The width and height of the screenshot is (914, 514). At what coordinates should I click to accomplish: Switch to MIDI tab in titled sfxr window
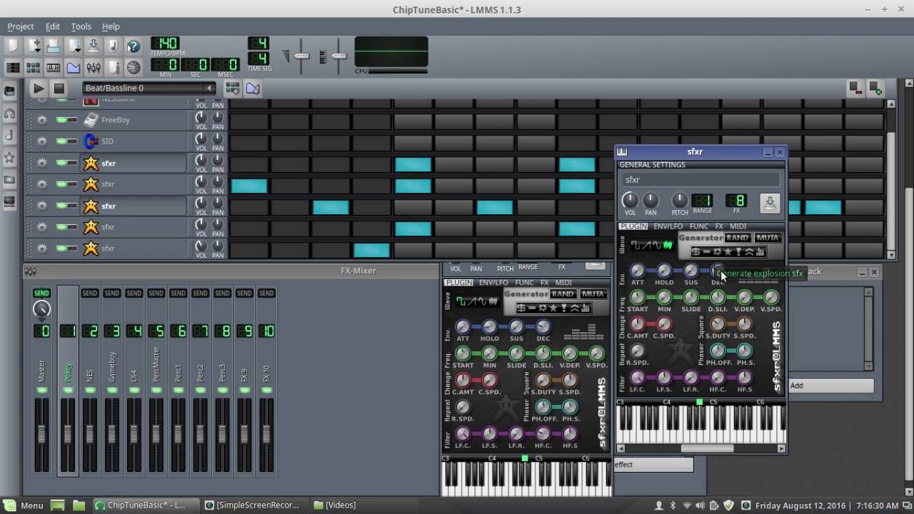pos(738,226)
